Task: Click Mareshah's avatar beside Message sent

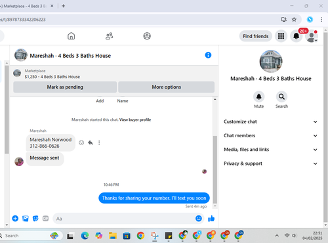Action: click(x=19, y=162)
